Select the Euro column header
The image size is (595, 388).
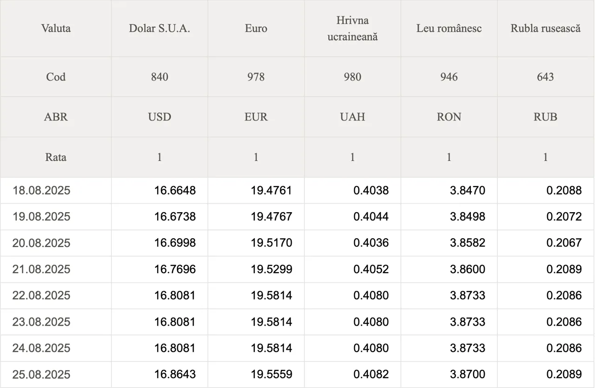click(x=256, y=28)
